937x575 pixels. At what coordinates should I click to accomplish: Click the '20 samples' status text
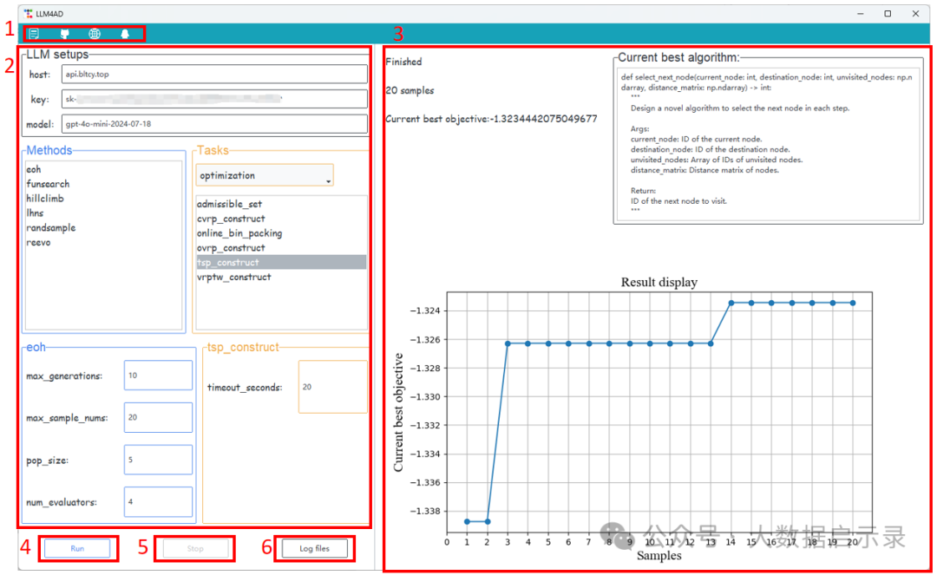(x=410, y=90)
